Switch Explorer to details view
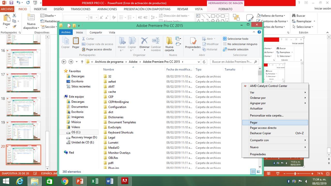Viewport: 331px width, 186px height. click(253, 172)
